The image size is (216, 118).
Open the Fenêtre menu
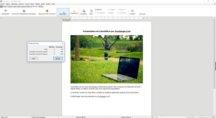tap(48, 4)
